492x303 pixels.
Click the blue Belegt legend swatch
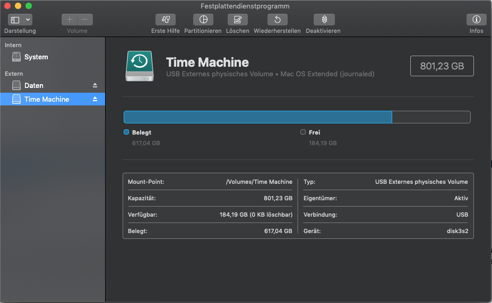pos(126,132)
